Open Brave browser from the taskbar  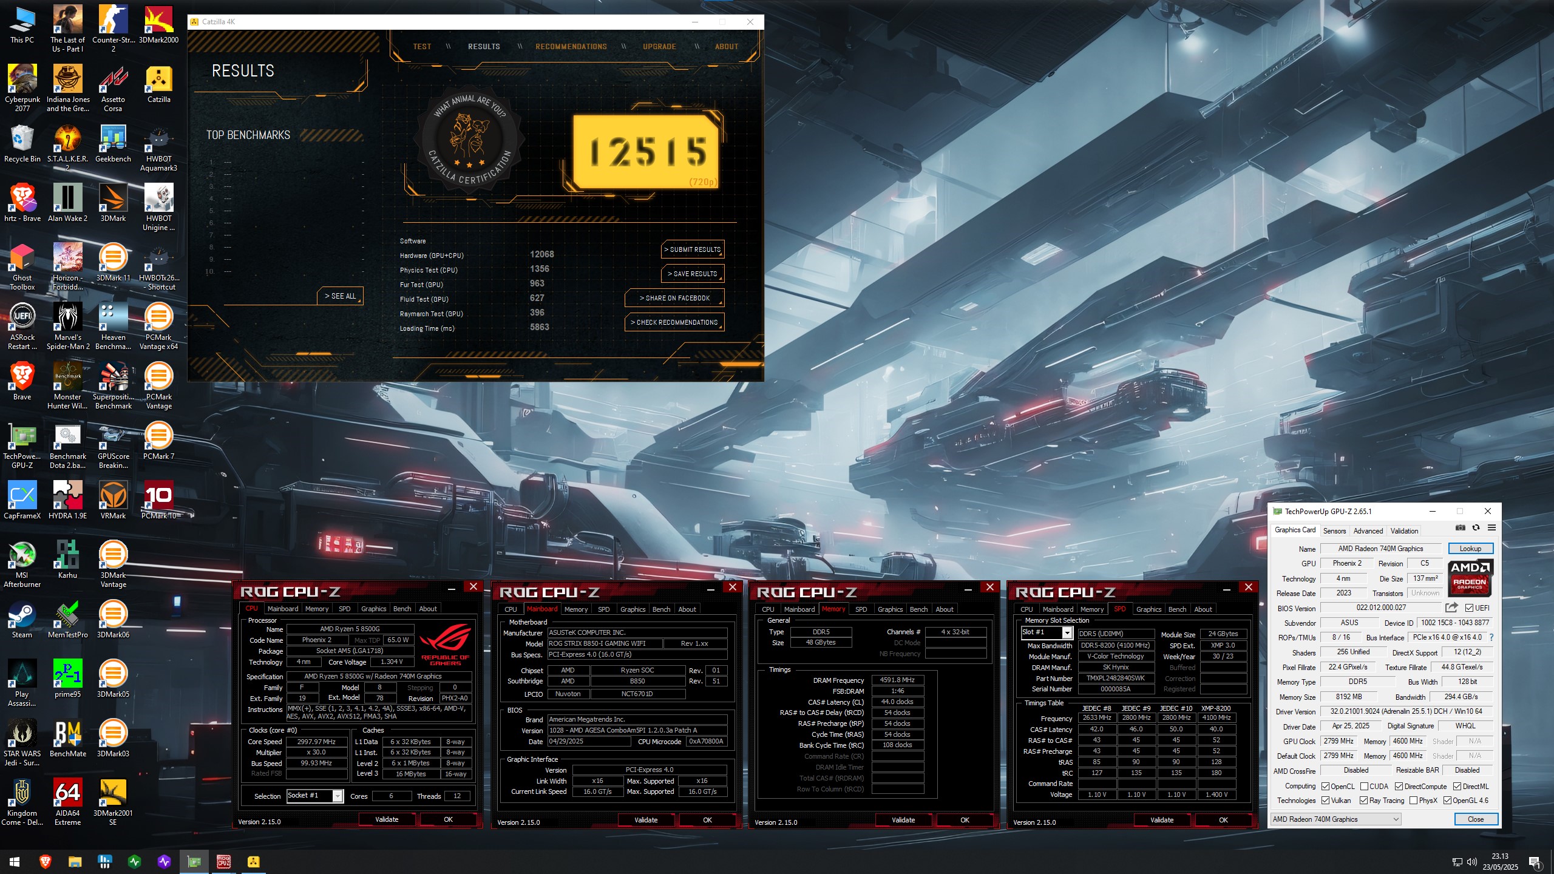45,861
